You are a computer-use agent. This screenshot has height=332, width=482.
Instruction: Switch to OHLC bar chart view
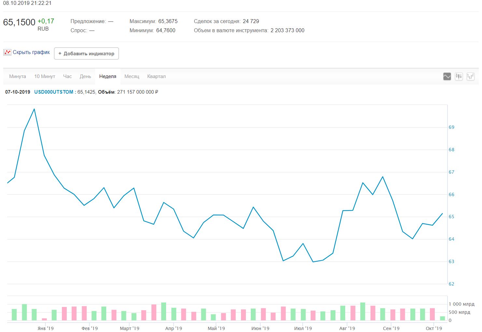coord(470,76)
